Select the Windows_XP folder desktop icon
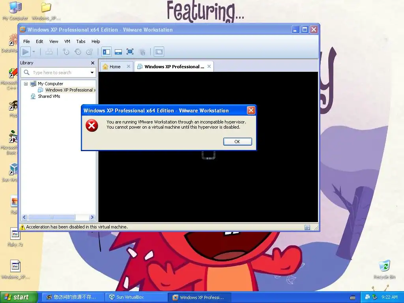The width and height of the screenshot is (404, 303). coord(46,11)
